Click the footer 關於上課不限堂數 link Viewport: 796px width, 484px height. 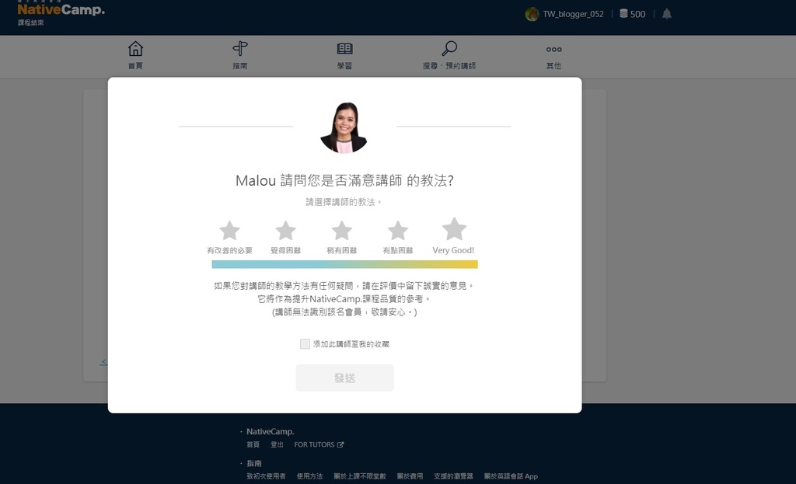tap(359, 476)
